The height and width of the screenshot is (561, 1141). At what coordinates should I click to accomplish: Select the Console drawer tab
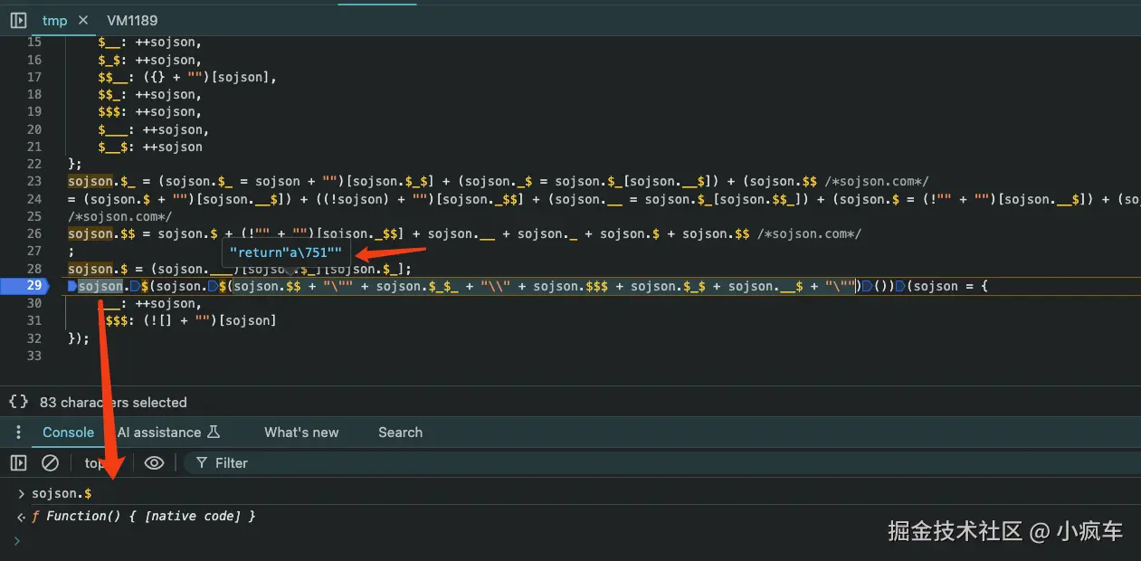69,433
